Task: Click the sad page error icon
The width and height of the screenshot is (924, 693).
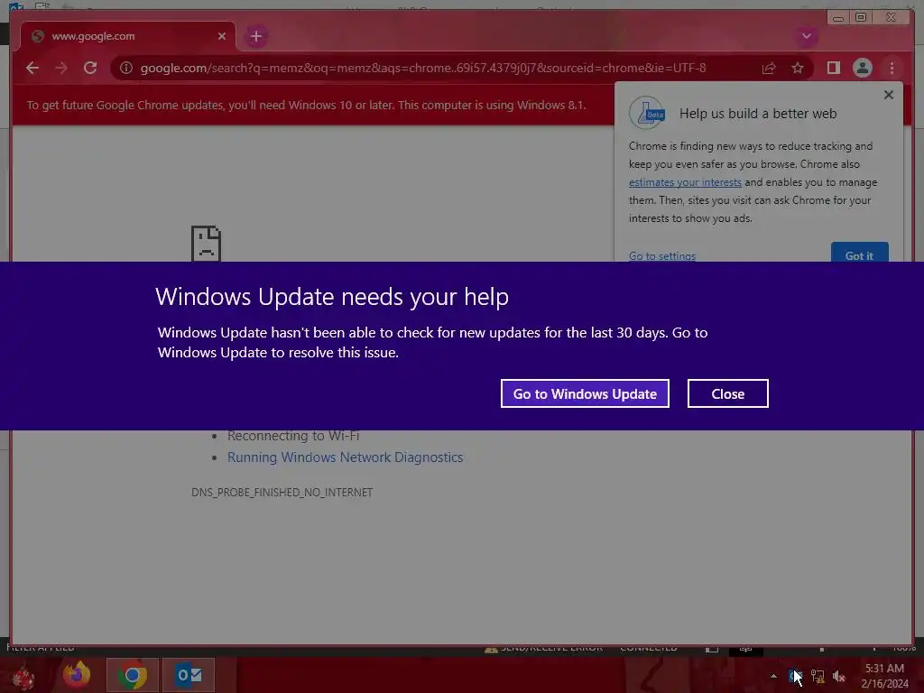Action: click(206, 243)
